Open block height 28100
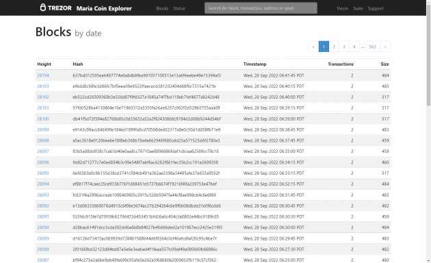The height and width of the screenshot is (263, 431). coord(43,118)
